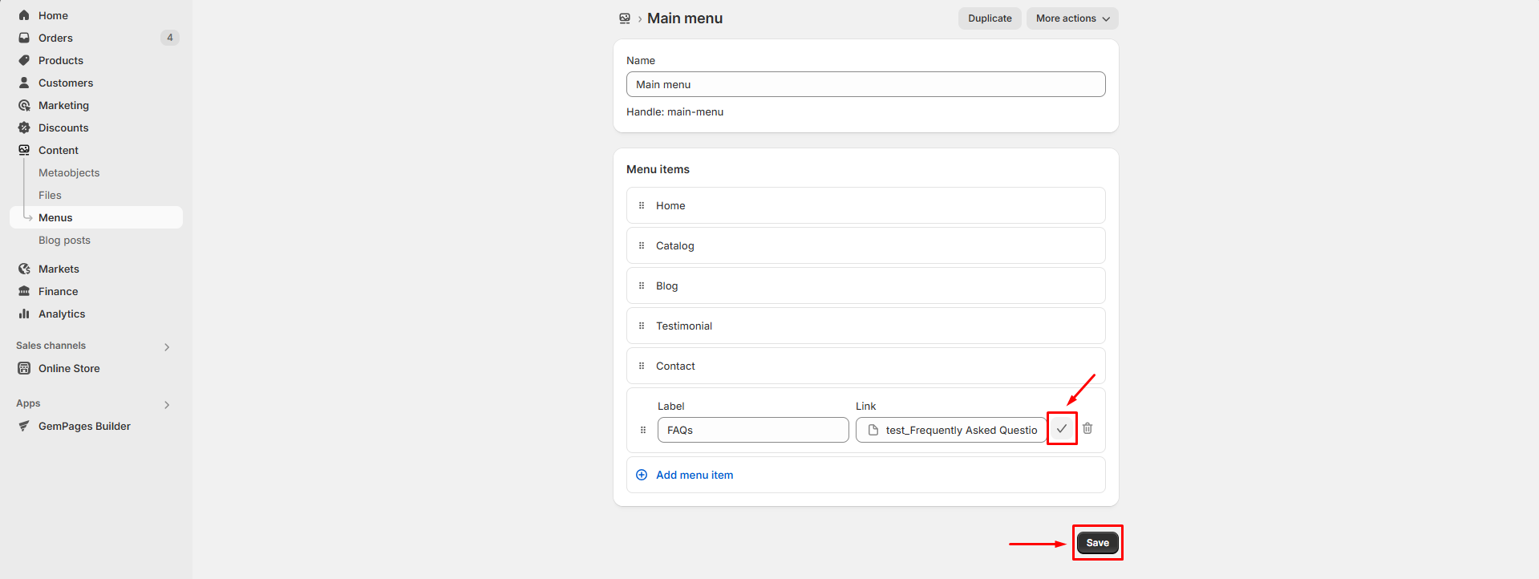1539x579 pixels.
Task: Click the Save button
Action: (1097, 543)
